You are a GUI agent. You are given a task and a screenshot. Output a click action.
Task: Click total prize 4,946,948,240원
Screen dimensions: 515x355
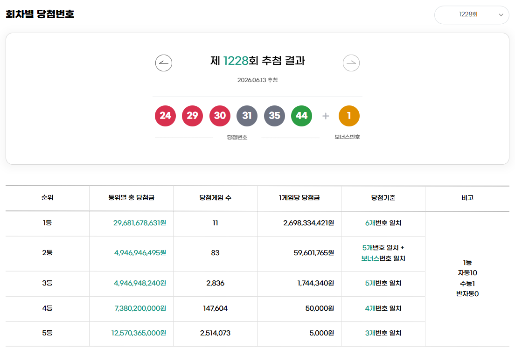(x=140, y=283)
